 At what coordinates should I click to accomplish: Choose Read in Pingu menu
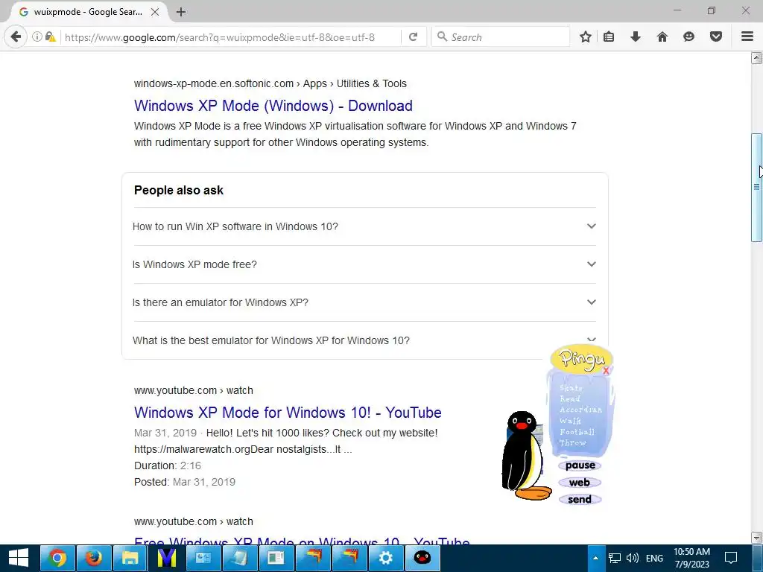click(x=570, y=398)
